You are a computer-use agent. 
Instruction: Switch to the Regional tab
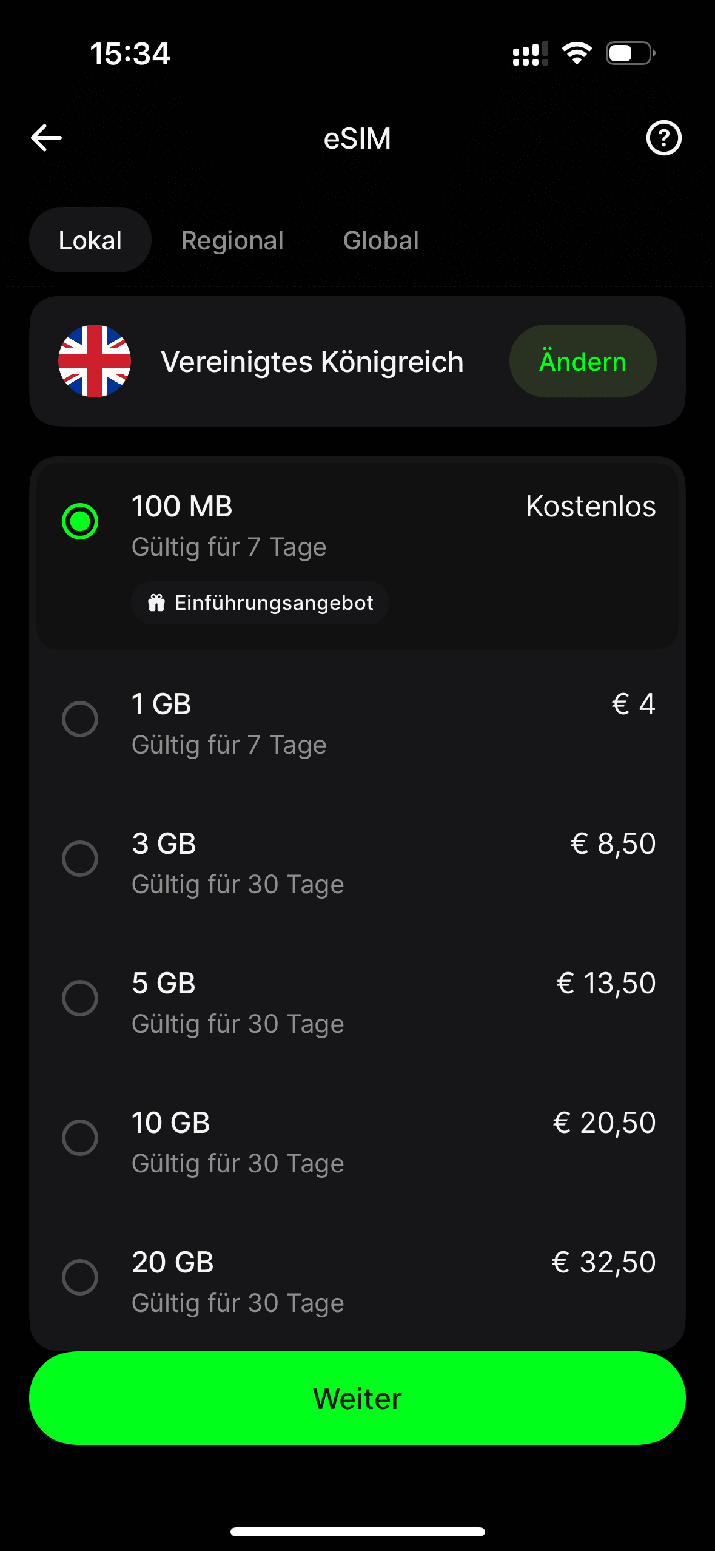(x=232, y=240)
